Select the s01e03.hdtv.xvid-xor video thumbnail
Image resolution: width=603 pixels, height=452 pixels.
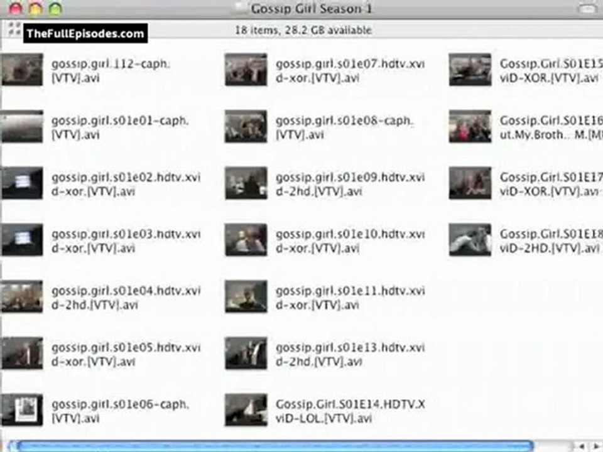click(22, 240)
